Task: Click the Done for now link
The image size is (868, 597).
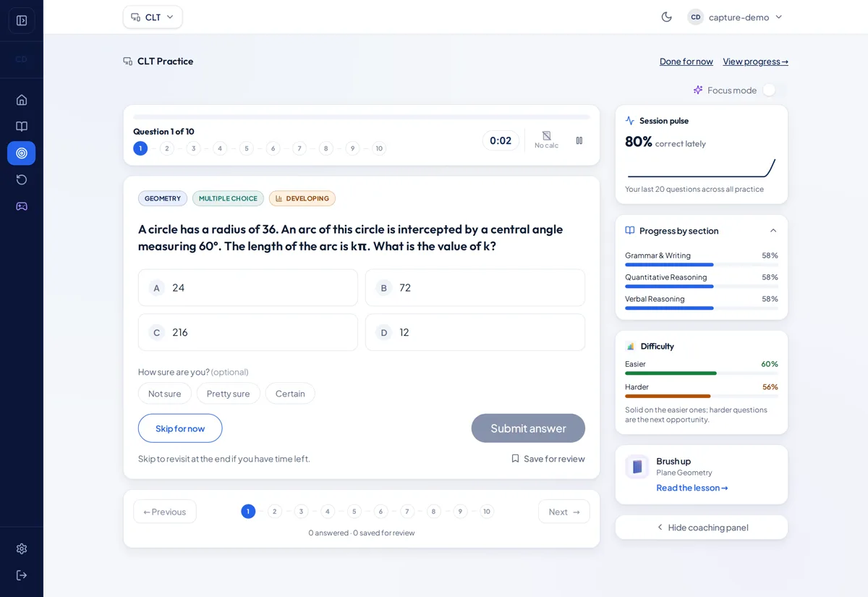Action: [686, 62]
